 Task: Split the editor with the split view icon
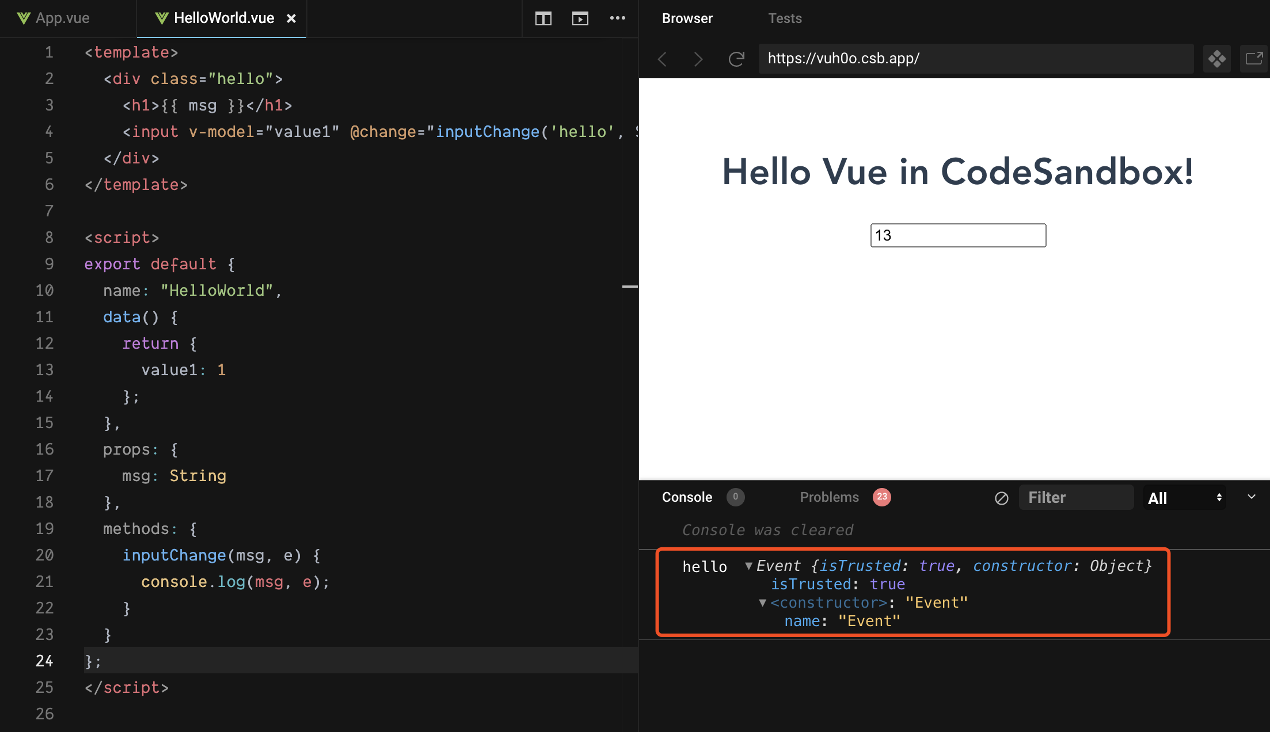(x=543, y=18)
